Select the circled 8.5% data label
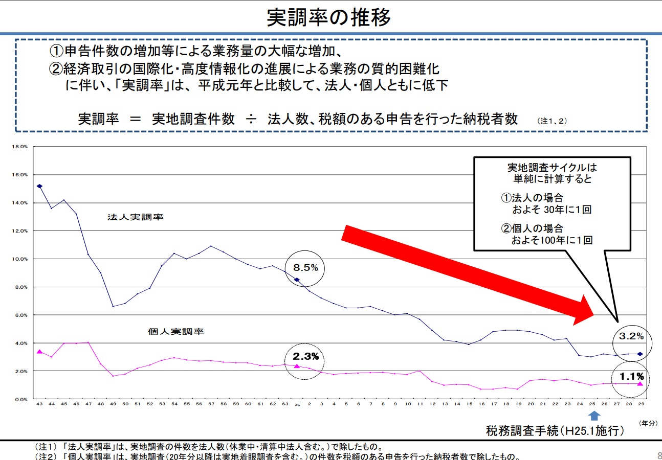The width and height of the screenshot is (662, 460). [305, 267]
